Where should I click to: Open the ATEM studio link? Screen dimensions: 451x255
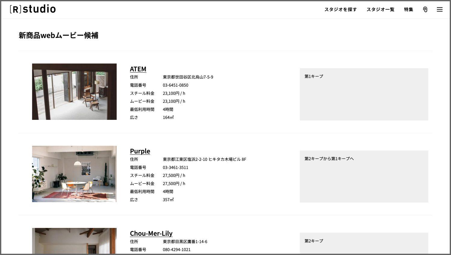(x=138, y=69)
